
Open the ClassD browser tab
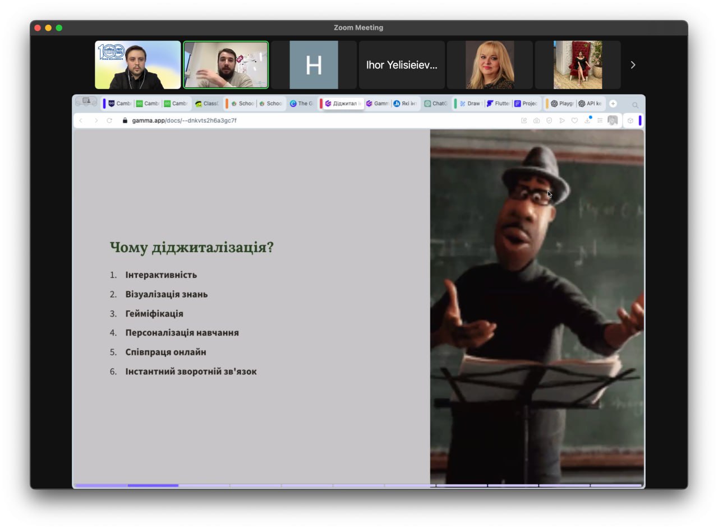pos(207,104)
